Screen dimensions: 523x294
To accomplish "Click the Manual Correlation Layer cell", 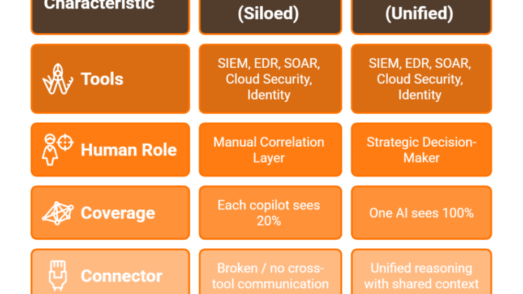I will pyautogui.click(x=270, y=150).
